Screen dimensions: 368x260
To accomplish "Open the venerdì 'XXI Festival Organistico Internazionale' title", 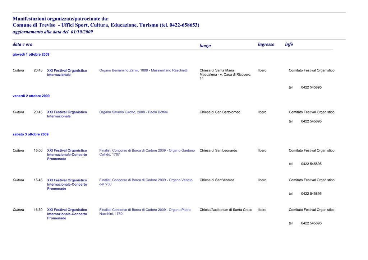I will click(x=67, y=114).
